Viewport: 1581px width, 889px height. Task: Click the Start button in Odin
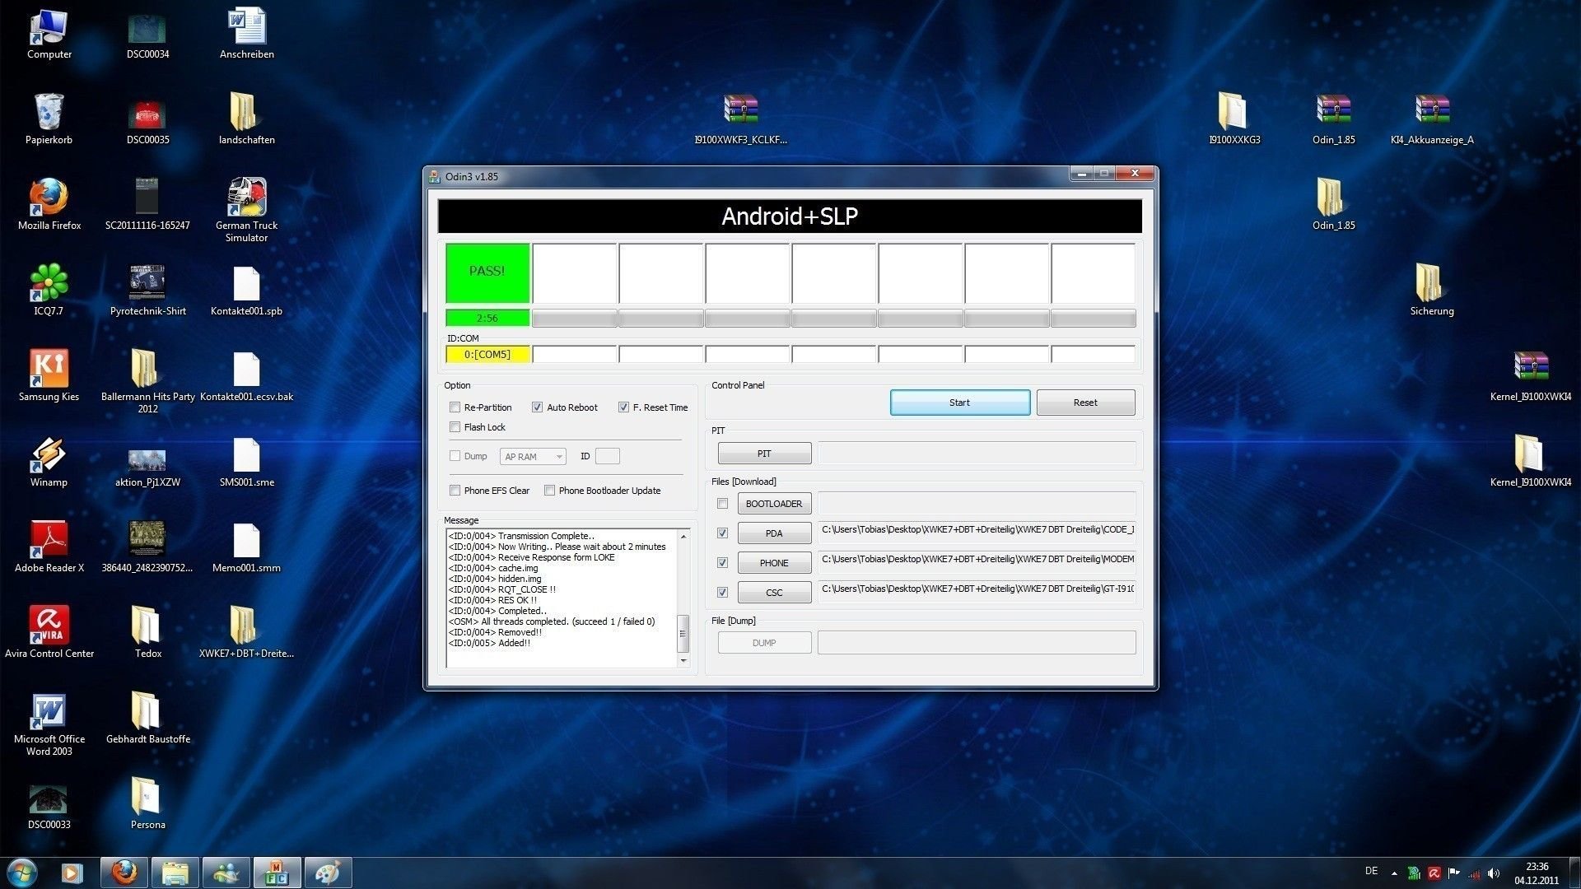959,403
